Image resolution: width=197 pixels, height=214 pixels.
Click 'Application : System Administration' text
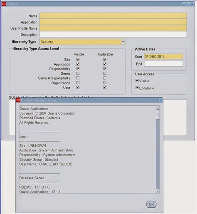(x=46, y=150)
